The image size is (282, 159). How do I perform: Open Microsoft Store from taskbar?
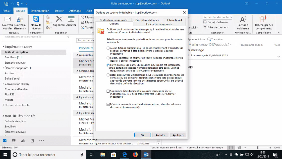[x=114, y=155]
